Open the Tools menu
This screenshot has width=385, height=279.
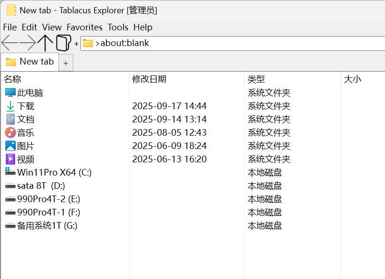point(118,27)
